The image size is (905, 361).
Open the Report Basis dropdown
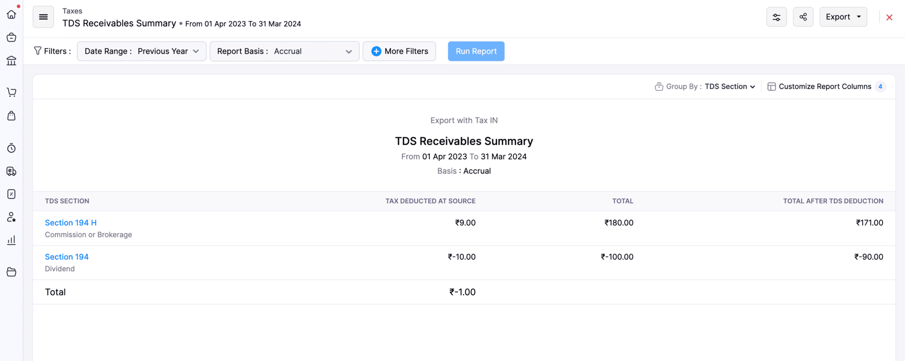click(284, 51)
